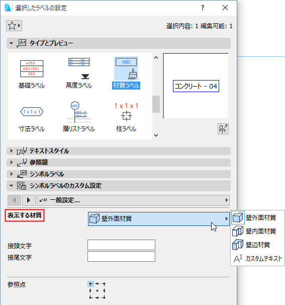Click the 接頭文字 input field
This screenshot has height=305, width=285.
click(121, 245)
